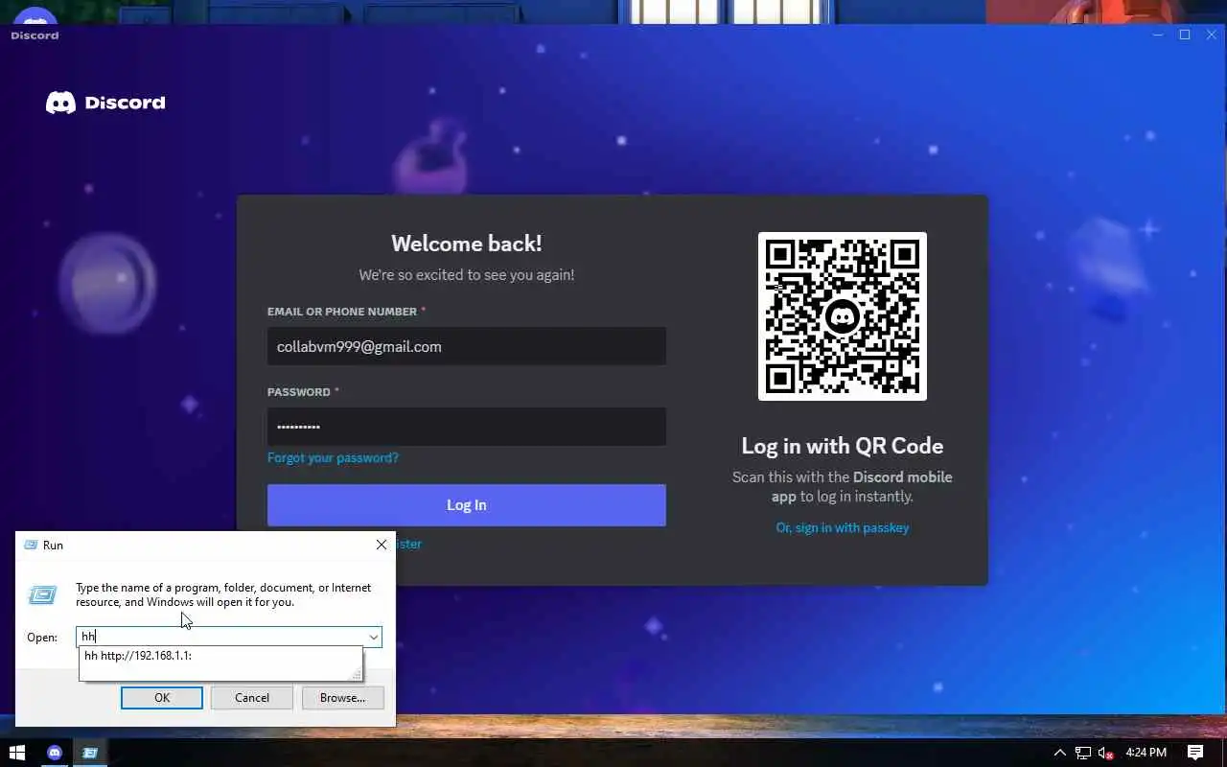The height and width of the screenshot is (767, 1227).
Task: Click the Log In button
Action: [466, 505]
